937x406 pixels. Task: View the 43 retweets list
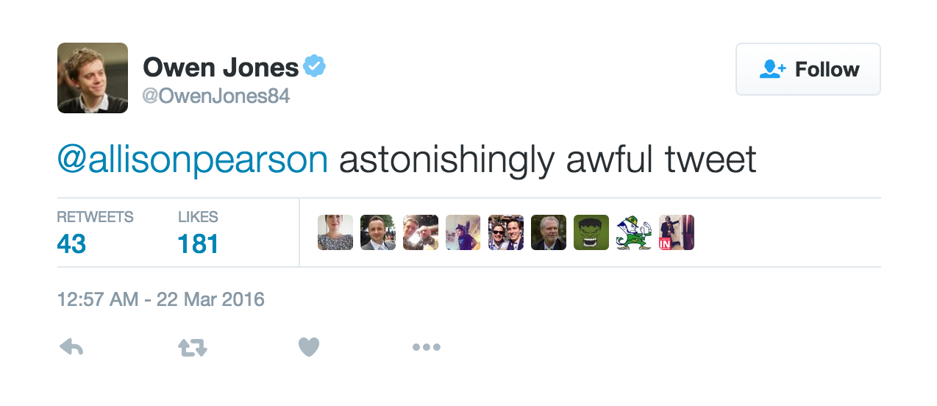[x=71, y=243]
